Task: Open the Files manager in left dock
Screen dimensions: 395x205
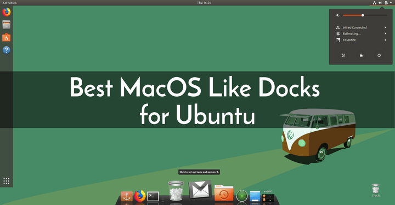Action: coord(6,25)
